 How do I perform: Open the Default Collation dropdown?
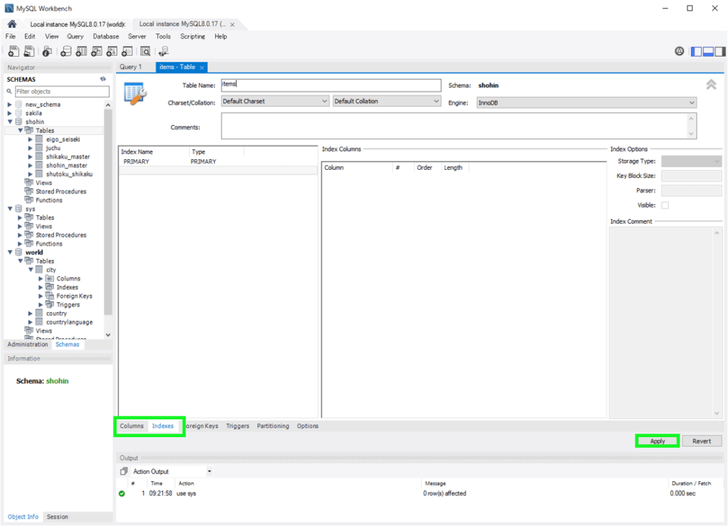pyautogui.click(x=387, y=101)
